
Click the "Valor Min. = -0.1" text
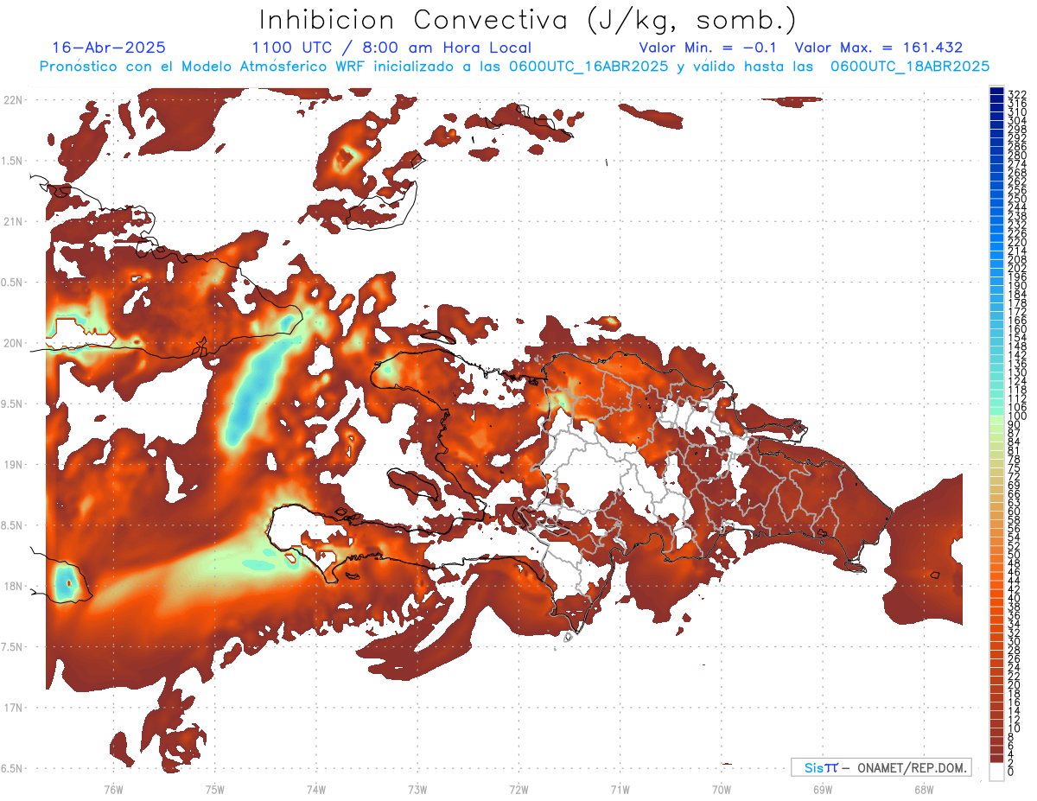tap(709, 48)
